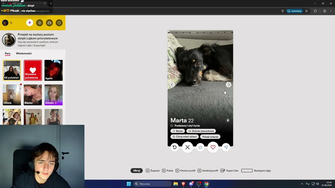This screenshot has height=188, width=335.
Task: Open the match thumbnail Bianka
Action: pos(33,95)
